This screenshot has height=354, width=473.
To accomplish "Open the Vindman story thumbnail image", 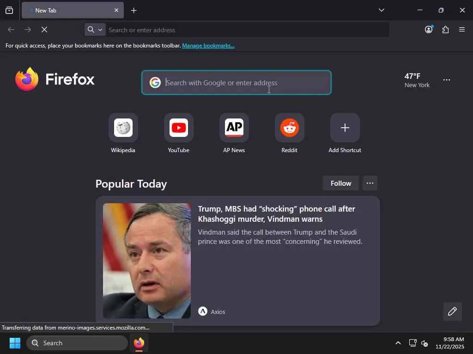I will (x=146, y=261).
